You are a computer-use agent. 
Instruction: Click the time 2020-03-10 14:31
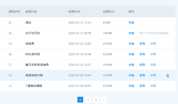[x=80, y=65]
